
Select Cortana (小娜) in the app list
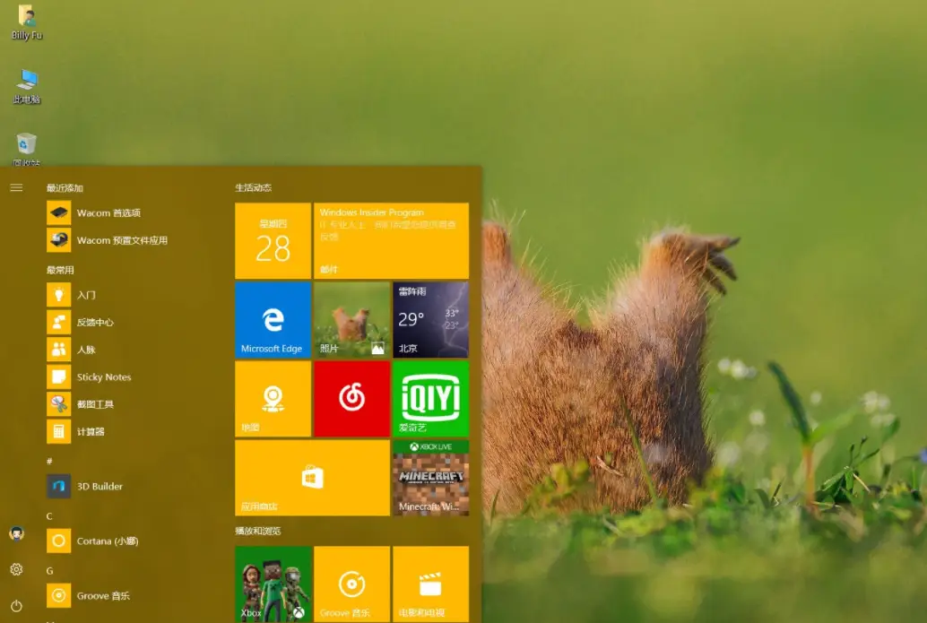pyautogui.click(x=107, y=541)
